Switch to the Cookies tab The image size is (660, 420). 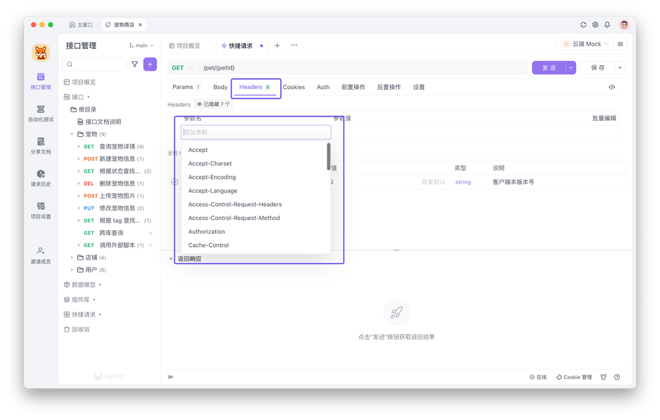coord(294,87)
